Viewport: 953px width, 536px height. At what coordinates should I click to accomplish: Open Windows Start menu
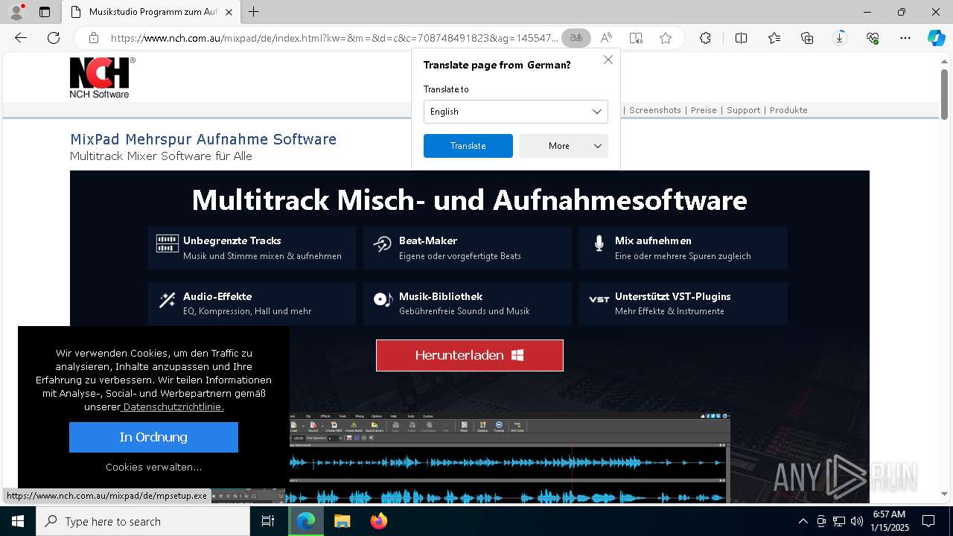pos(18,521)
